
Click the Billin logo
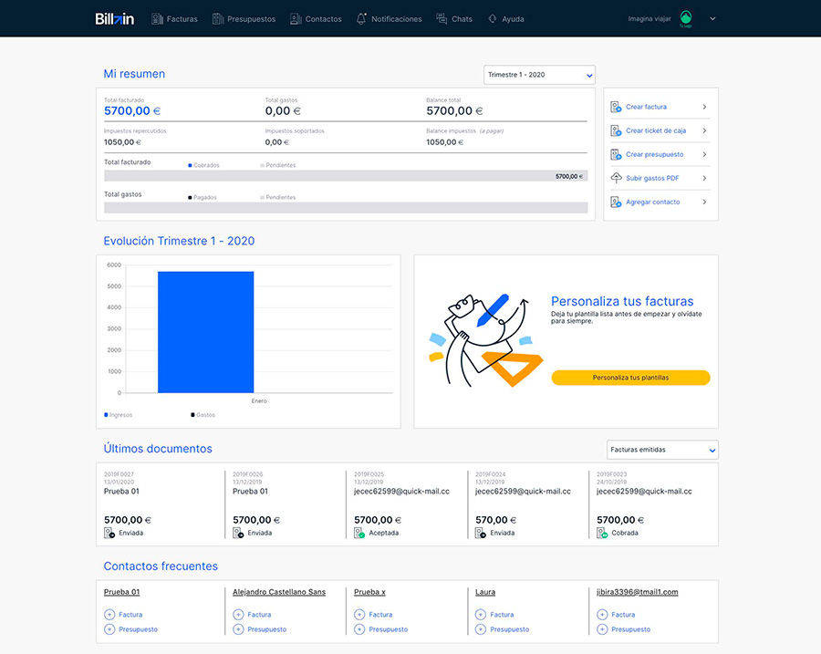pyautogui.click(x=113, y=17)
